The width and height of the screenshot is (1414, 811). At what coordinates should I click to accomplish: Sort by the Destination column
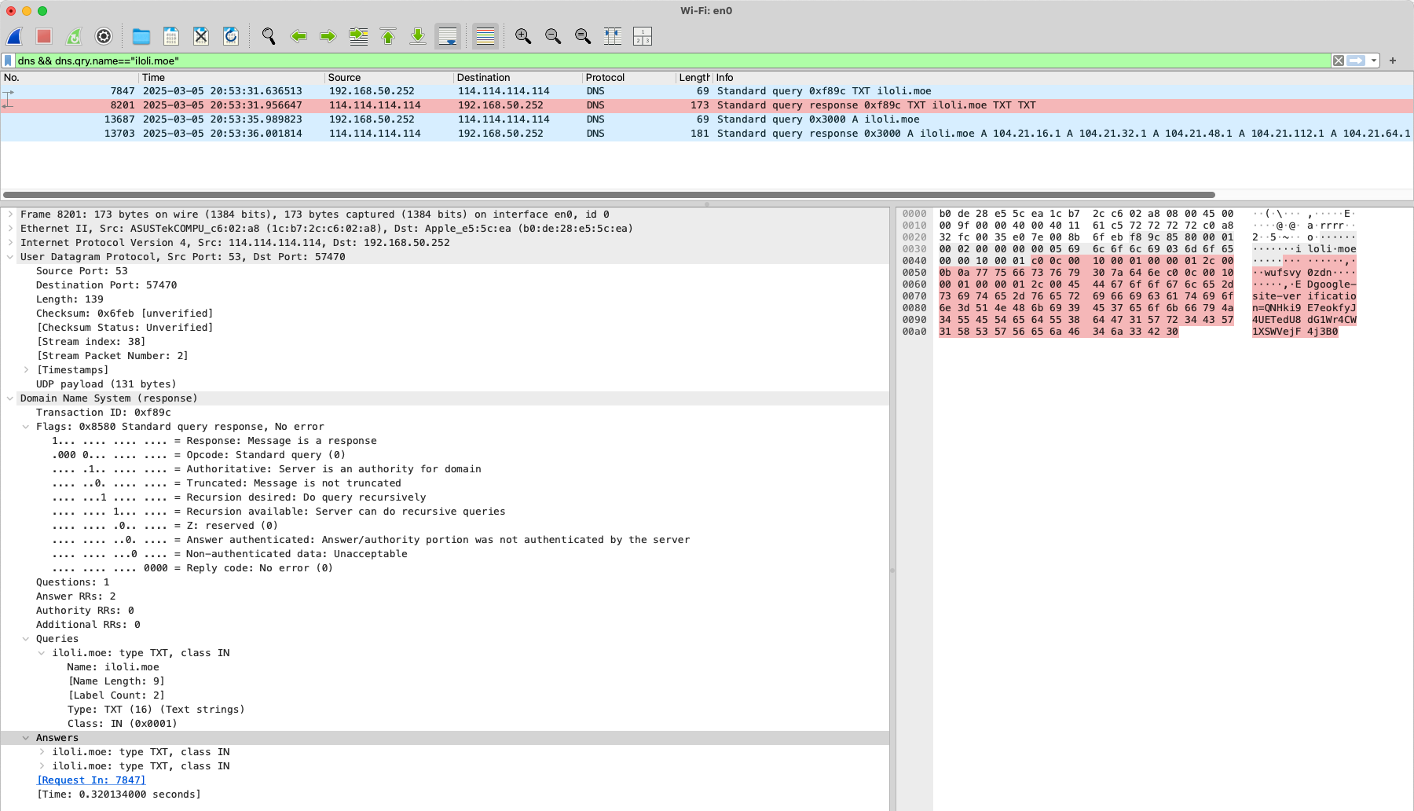518,78
